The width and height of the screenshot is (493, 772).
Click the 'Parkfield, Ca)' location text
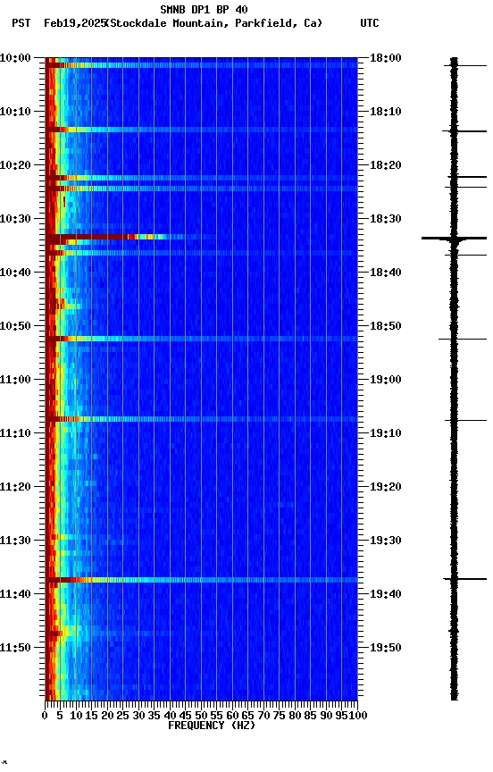[279, 23]
